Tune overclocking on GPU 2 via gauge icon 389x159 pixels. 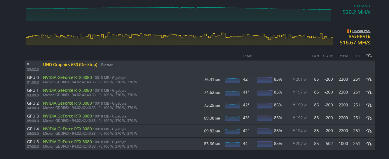369,105
